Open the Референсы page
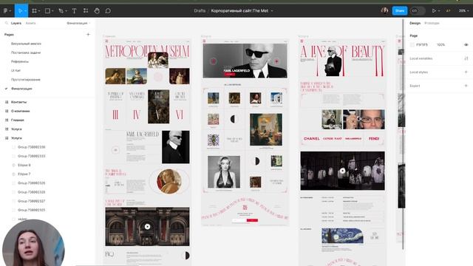 20,61
